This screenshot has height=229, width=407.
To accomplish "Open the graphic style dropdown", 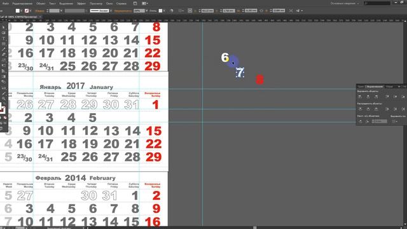I will coord(164,11).
